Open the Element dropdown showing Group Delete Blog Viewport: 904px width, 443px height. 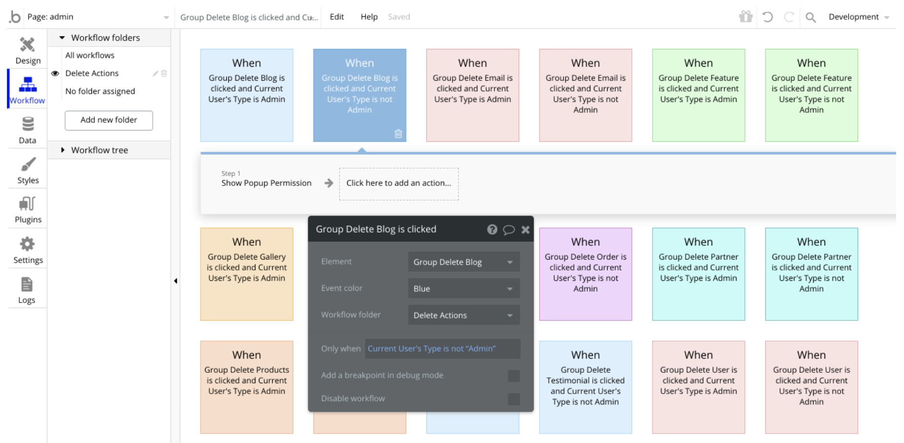pos(463,262)
